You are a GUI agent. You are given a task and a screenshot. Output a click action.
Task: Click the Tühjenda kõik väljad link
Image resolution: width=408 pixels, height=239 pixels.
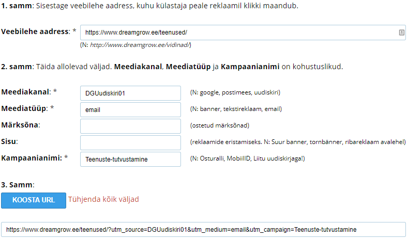point(103,199)
